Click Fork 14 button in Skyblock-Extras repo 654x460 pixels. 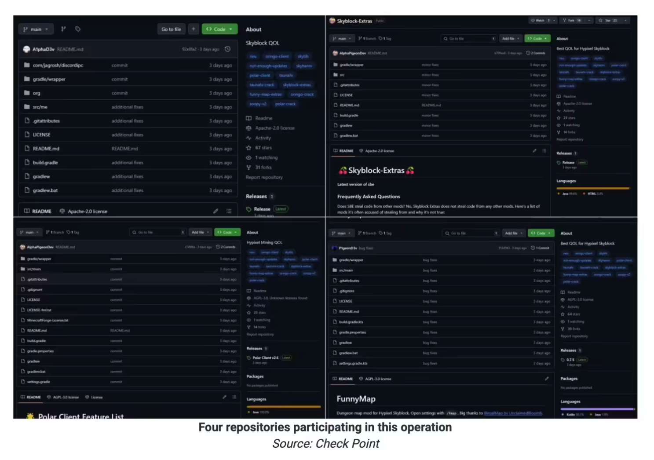[571, 21]
